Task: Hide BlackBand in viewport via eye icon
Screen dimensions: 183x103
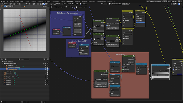Action: [46, 65]
